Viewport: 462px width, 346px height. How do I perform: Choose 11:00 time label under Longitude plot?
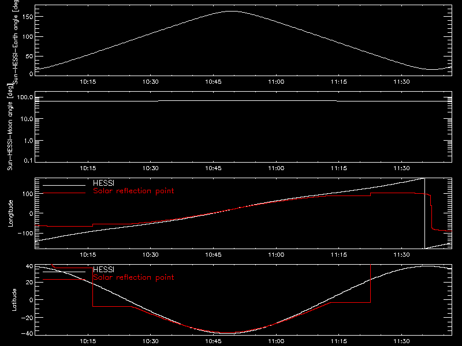[276, 254]
